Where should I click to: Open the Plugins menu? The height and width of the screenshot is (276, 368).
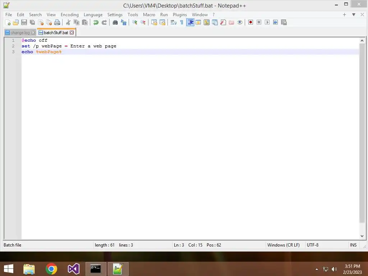[180, 14]
